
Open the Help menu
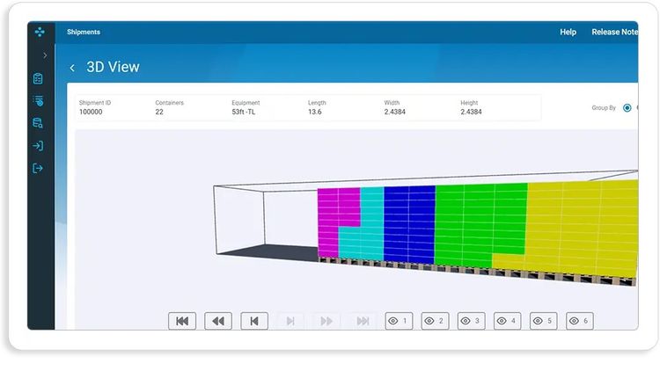(x=568, y=33)
